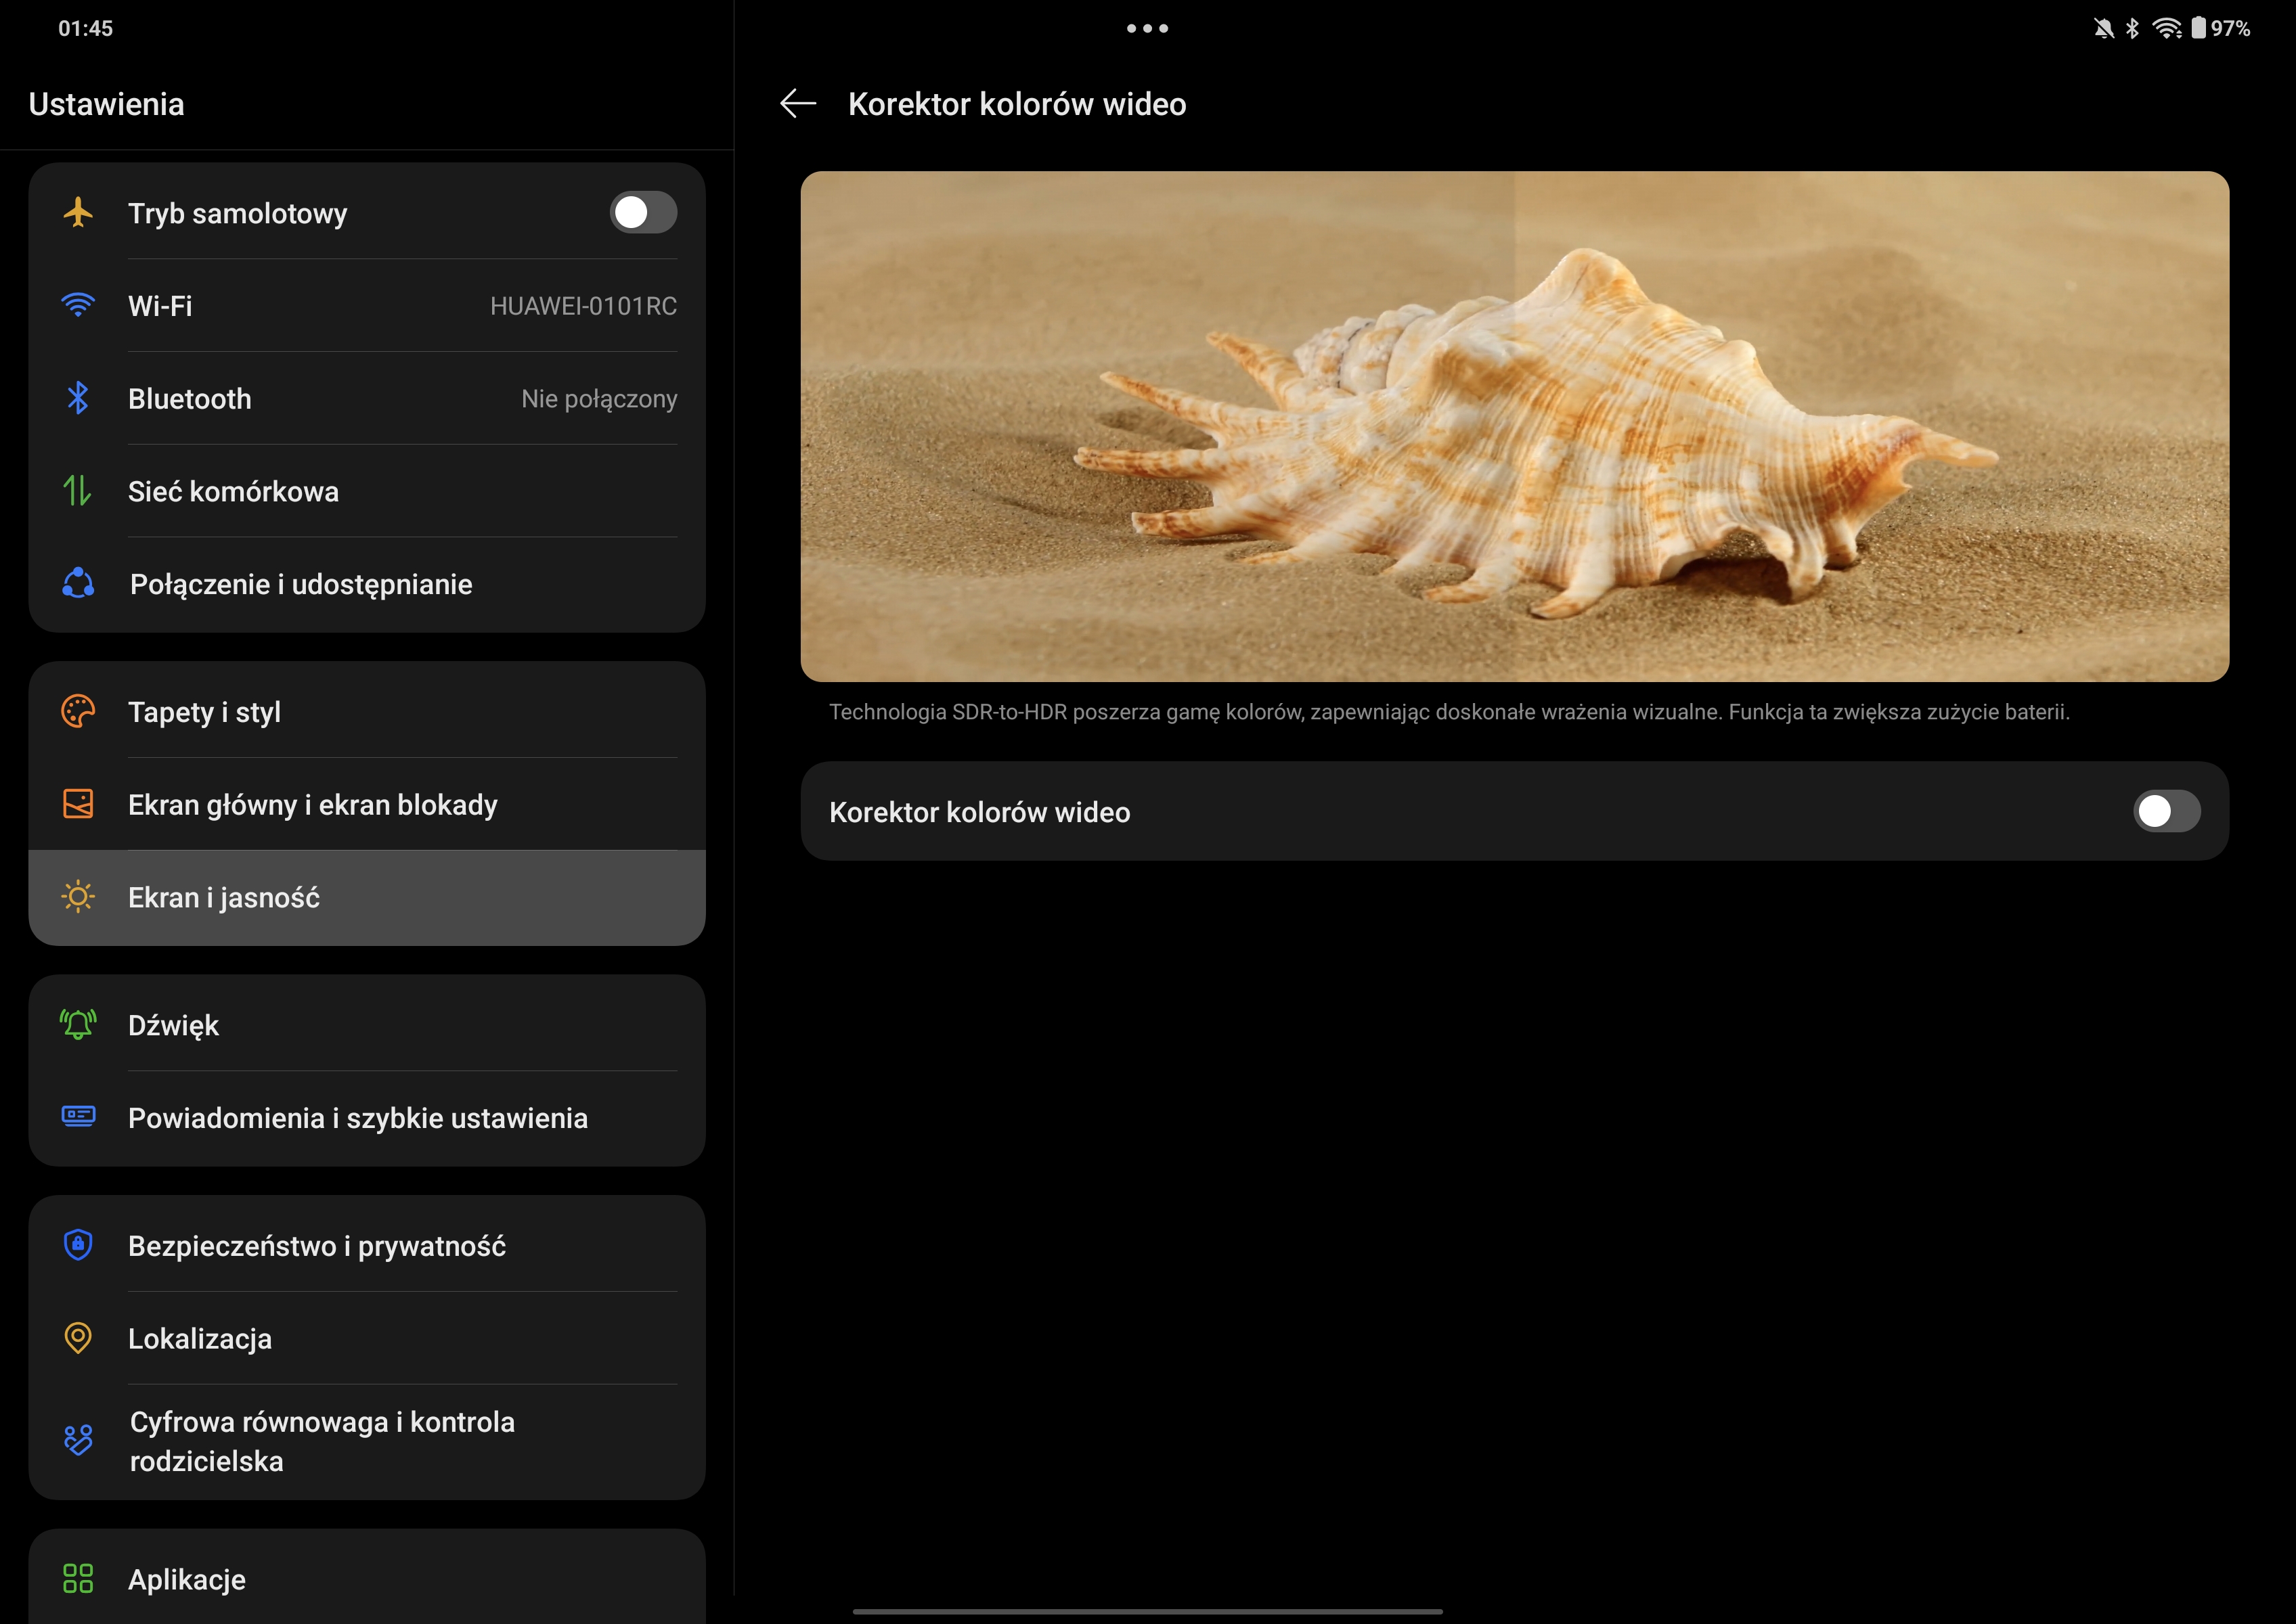Open the three-dot window menu
2296x1624 pixels.
[x=1147, y=28]
